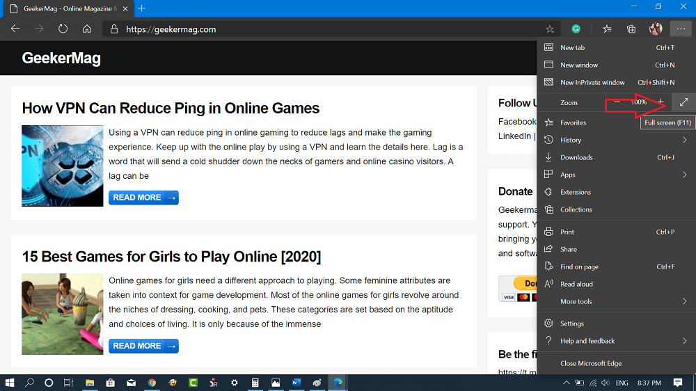Viewport: 696px width, 391px height.
Task: Open Cortana circle icon
Action: tap(49, 383)
